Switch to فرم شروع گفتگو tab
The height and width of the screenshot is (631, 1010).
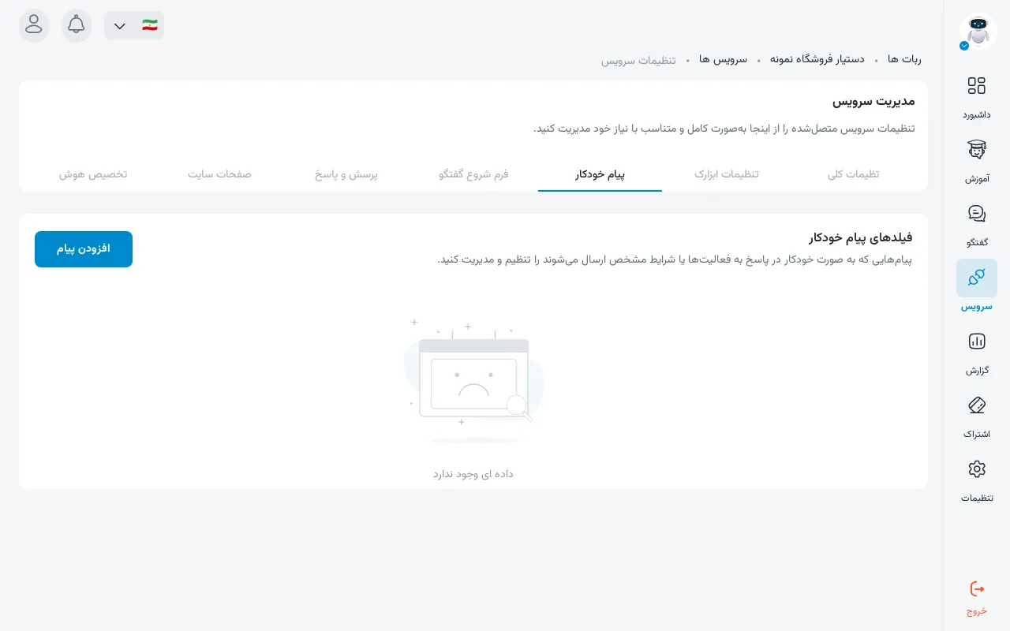point(473,174)
